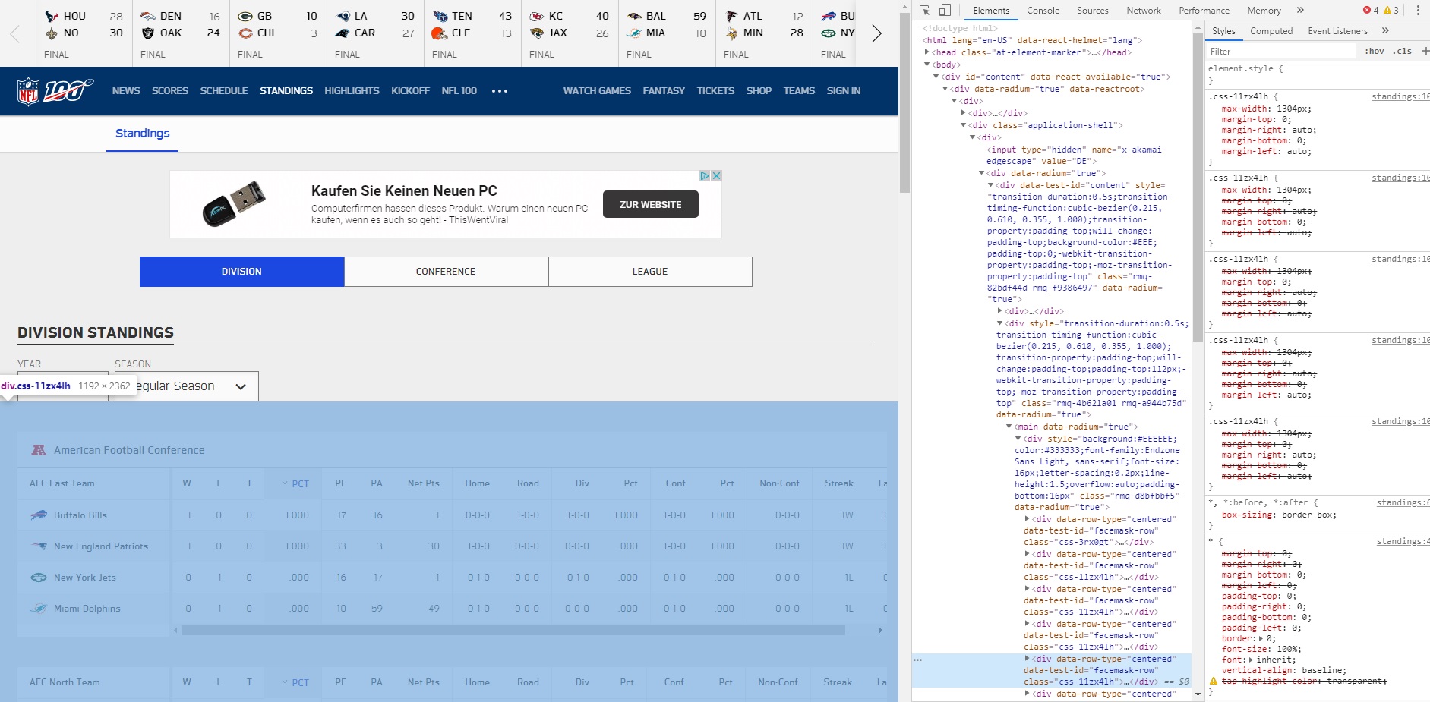This screenshot has height=702, width=1430.
Task: Open SCORES in the NFL navbar
Action: tap(170, 91)
